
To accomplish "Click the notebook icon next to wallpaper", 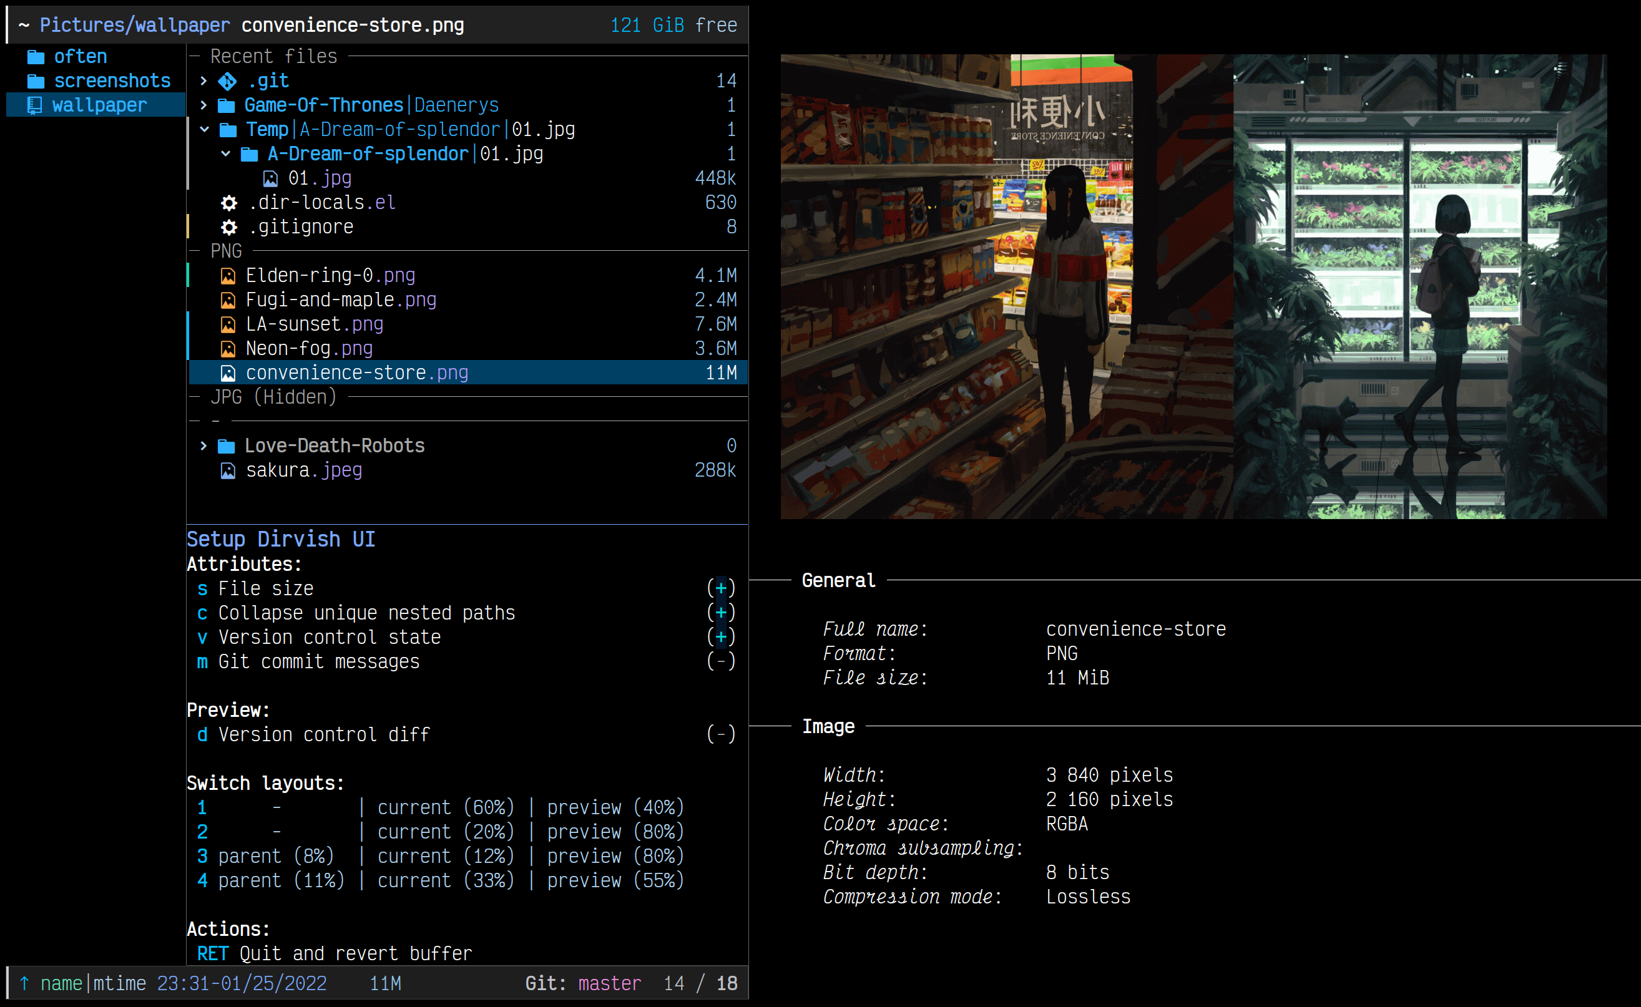I will coord(35,105).
